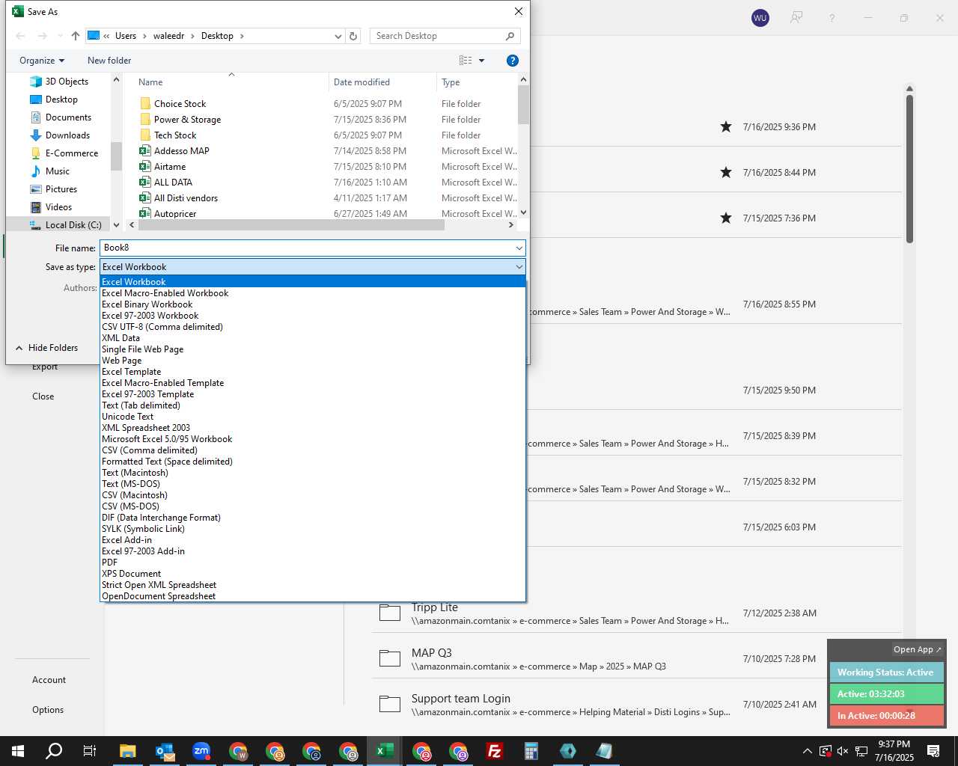Click the MAP Q3 folder icon
Image resolution: width=958 pixels, height=766 pixels.
tap(390, 658)
